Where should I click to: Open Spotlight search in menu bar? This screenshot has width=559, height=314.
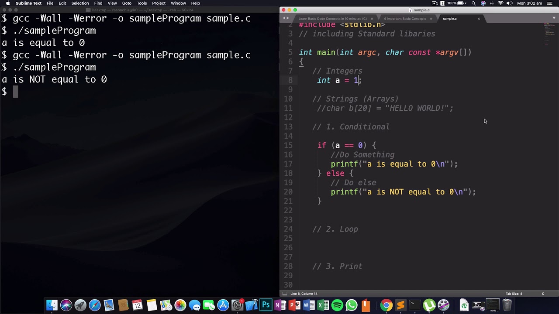coord(474,3)
